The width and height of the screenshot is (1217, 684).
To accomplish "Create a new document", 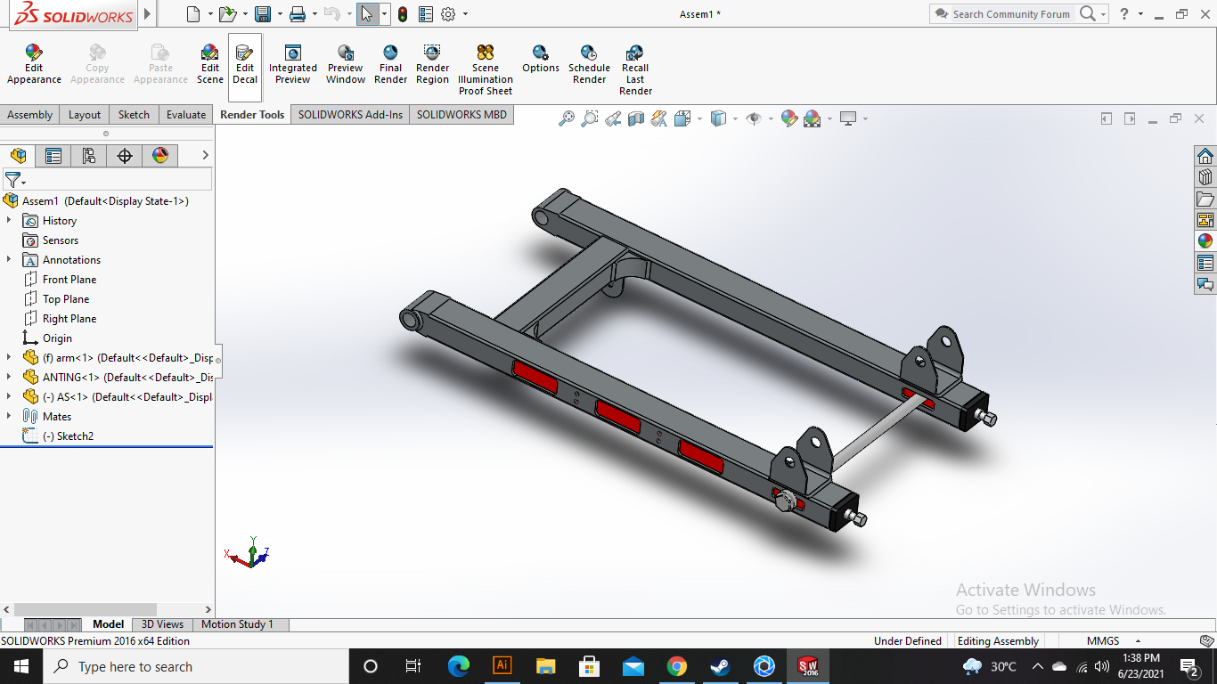I will [193, 14].
